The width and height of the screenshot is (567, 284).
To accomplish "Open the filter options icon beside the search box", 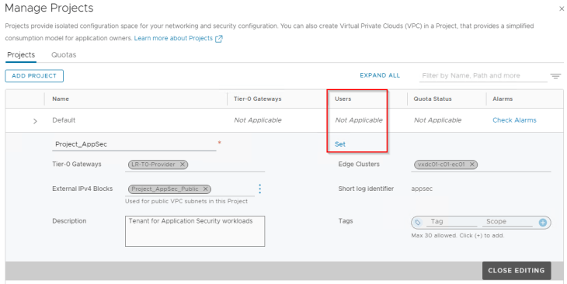I will pyautogui.click(x=555, y=76).
